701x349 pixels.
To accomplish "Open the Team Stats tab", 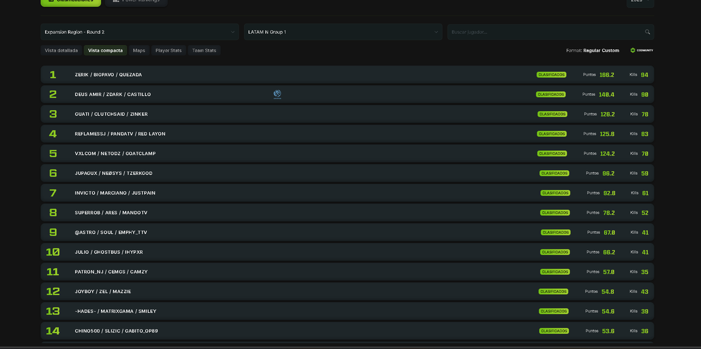I will [x=204, y=50].
